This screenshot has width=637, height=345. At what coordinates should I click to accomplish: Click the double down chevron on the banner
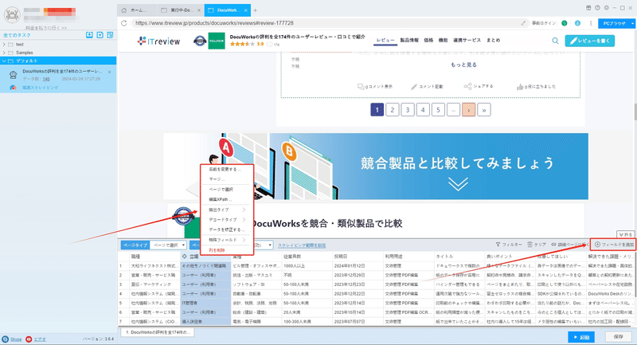(x=458, y=184)
